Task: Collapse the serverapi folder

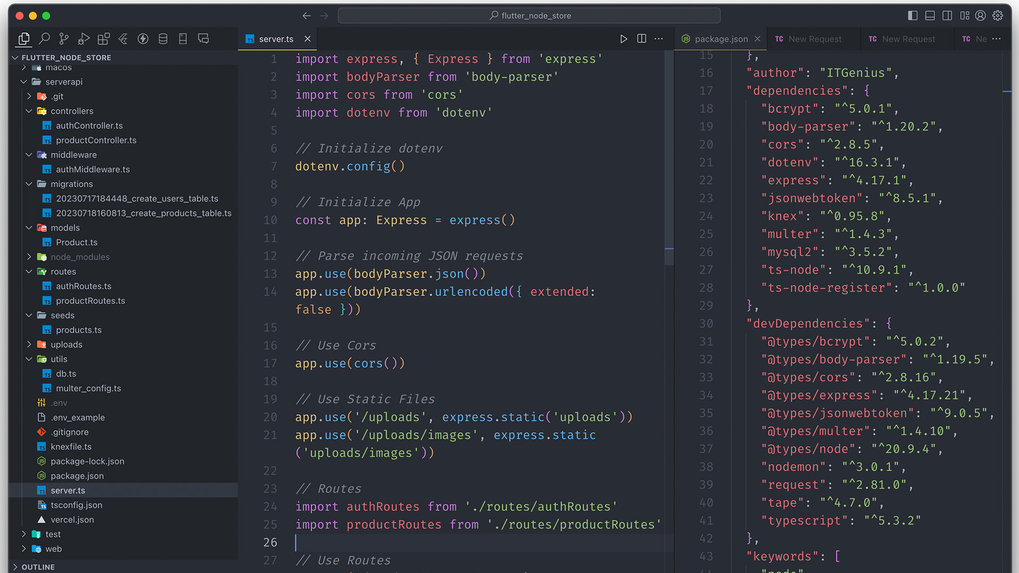Action: tap(23, 82)
